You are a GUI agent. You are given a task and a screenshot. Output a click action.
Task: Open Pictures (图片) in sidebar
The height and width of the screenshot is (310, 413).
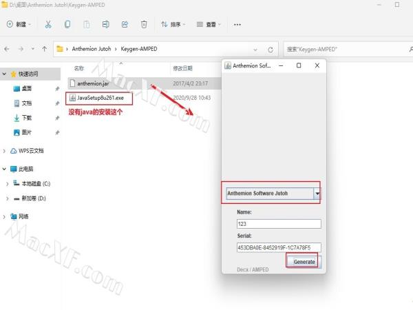26,132
